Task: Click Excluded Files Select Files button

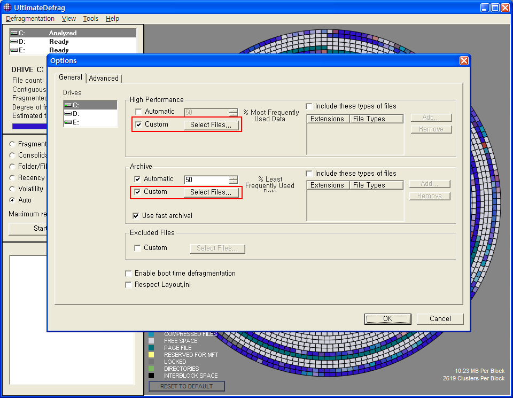Action: (x=217, y=248)
